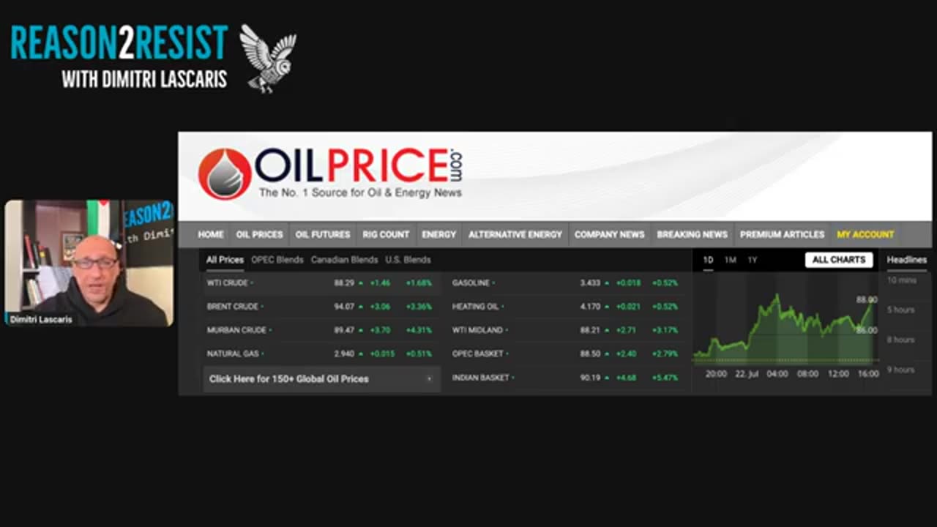Select the 1D chart range
Viewport: 937px width, 527px height.
(708, 260)
